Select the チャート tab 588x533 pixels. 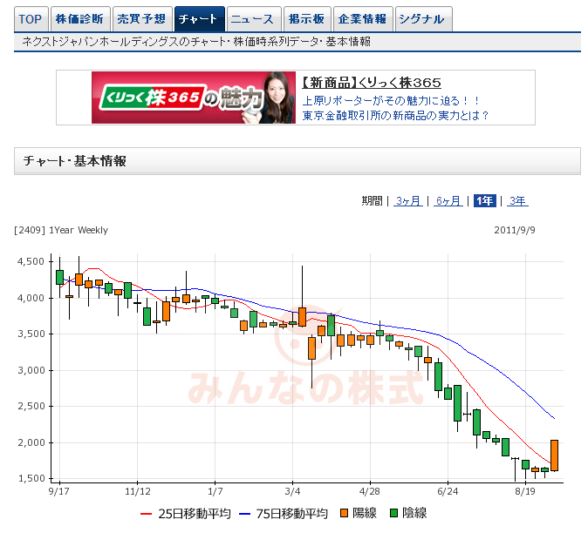coord(199,18)
